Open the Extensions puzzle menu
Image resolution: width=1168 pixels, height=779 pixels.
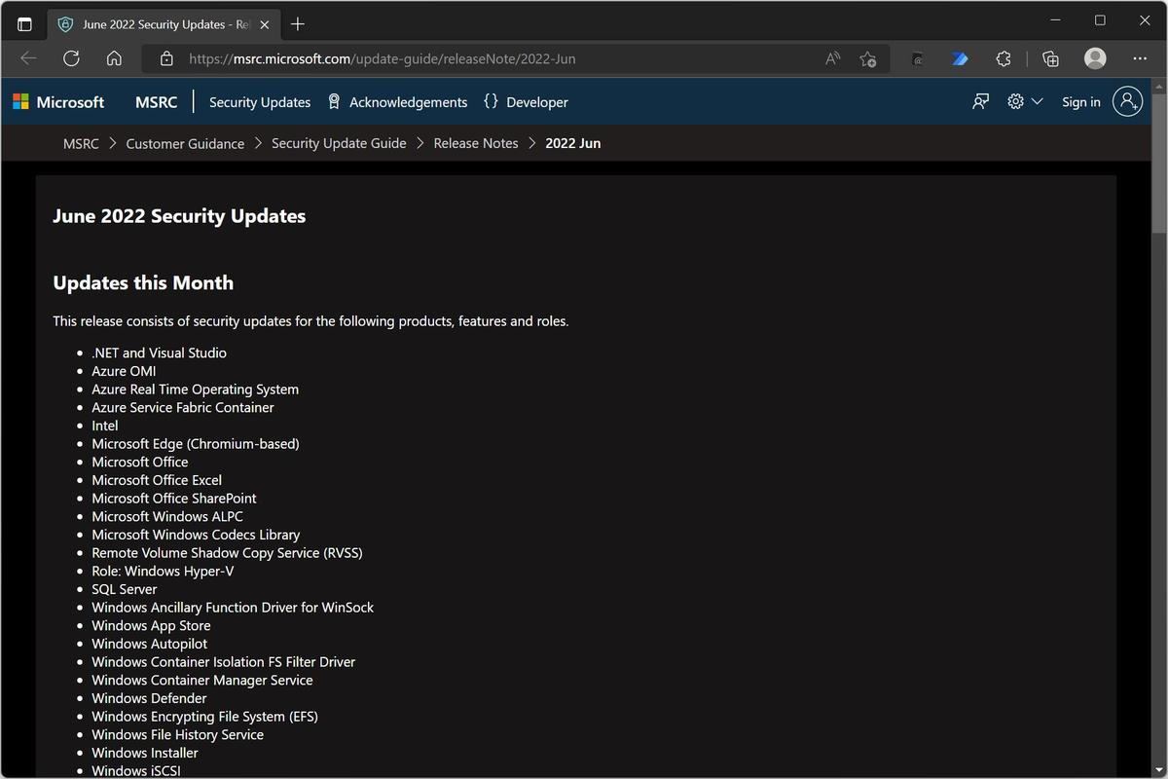click(1004, 58)
